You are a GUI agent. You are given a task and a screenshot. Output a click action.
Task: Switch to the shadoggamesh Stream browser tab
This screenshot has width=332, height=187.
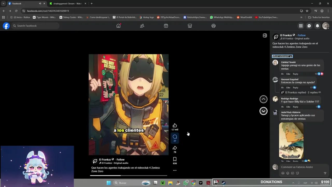[x=67, y=3]
